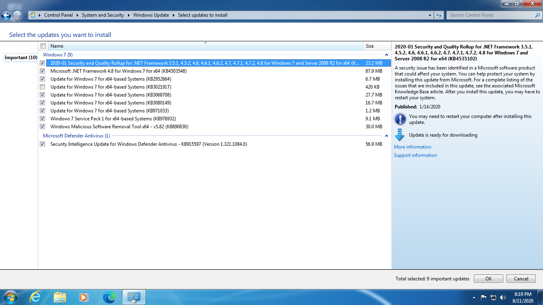This screenshot has height=305, width=543.
Task: Expand dropdown arrow after Control Panel breadcrumb
Action: 78,15
